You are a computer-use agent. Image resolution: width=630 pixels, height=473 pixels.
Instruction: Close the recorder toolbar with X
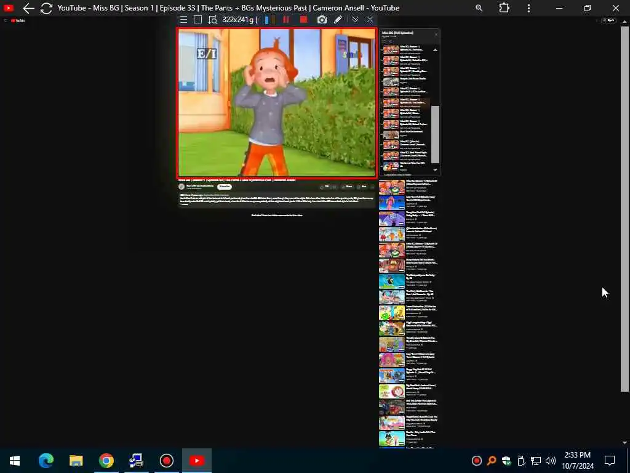coord(370,20)
